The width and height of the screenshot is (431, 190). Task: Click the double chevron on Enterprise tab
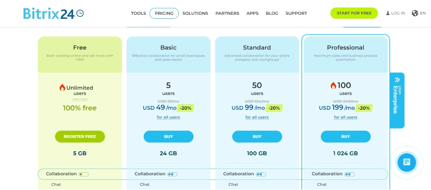pos(397,80)
